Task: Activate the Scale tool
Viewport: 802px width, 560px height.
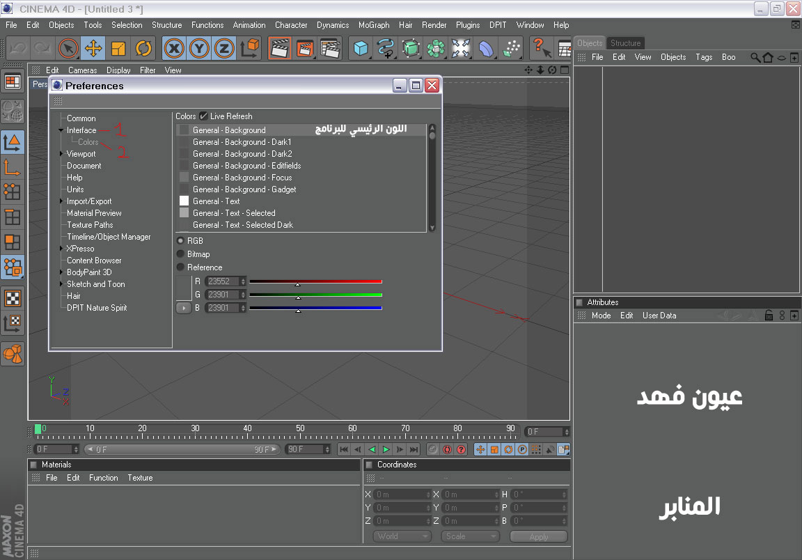Action: coord(118,49)
